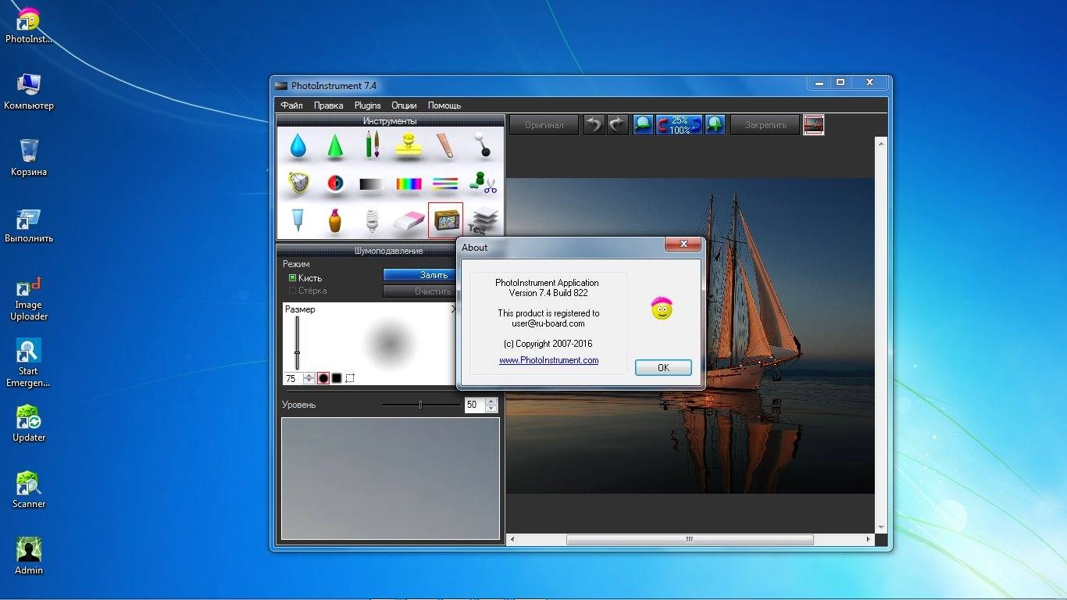Click the horizontal canvas scrollbar
Viewport: 1067px width, 600px height.
tap(690, 539)
